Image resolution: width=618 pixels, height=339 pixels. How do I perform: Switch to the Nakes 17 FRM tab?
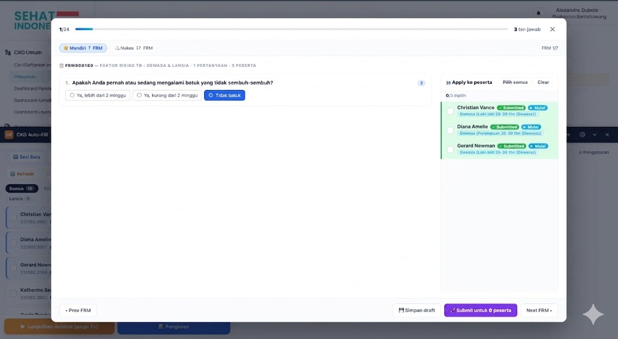[133, 48]
